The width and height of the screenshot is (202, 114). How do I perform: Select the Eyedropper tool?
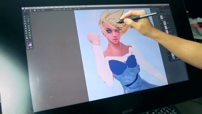point(28,21)
